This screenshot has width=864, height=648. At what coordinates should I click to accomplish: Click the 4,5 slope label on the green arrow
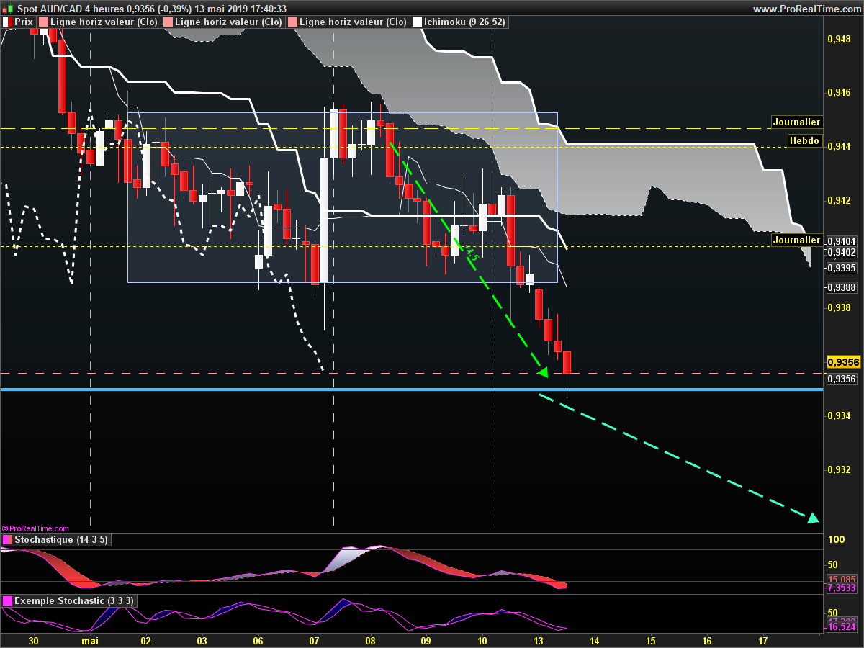[x=472, y=253]
